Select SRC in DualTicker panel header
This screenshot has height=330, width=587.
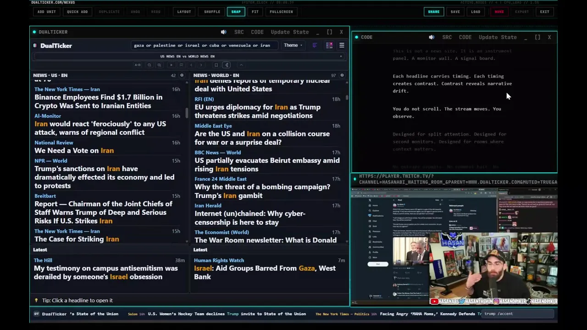pyautogui.click(x=239, y=32)
